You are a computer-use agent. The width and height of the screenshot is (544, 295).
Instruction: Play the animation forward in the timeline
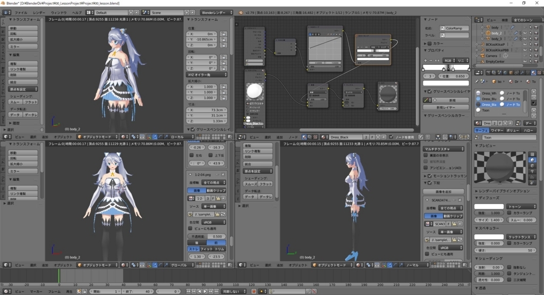click(x=205, y=291)
